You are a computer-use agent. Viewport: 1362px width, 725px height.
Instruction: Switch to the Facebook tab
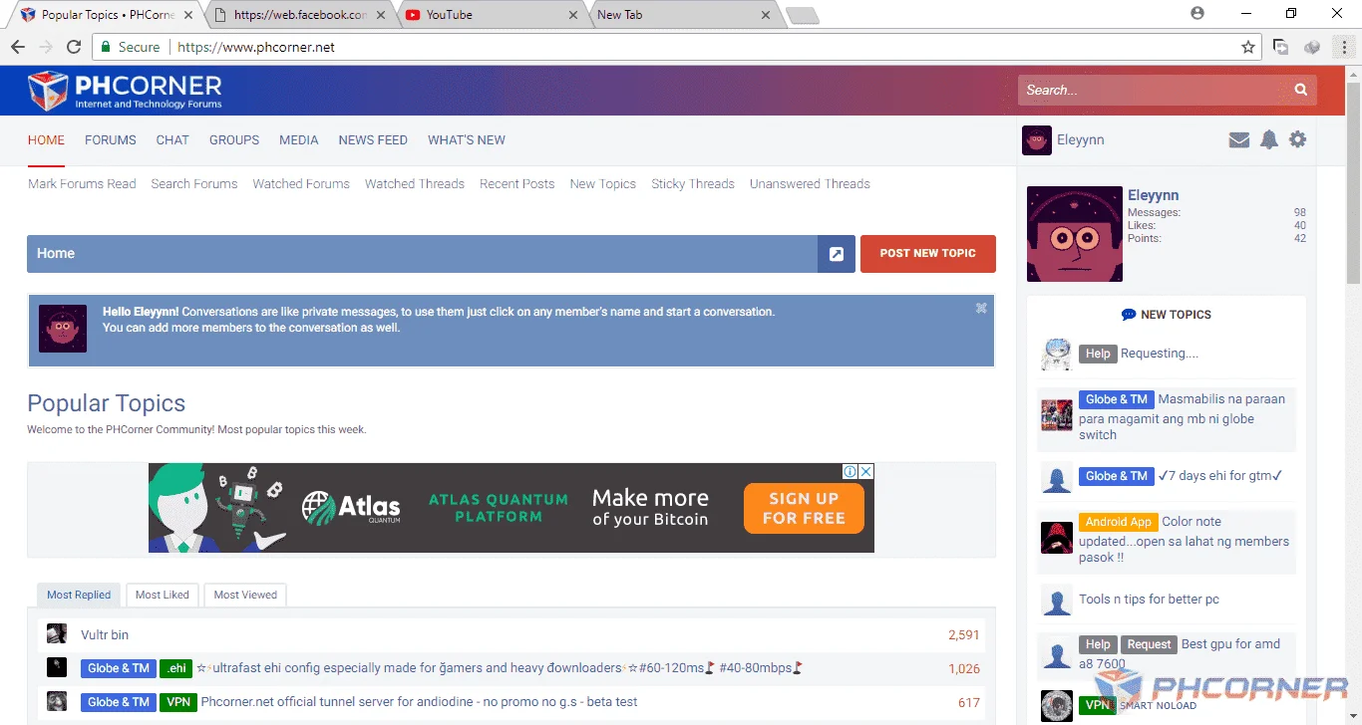click(299, 15)
